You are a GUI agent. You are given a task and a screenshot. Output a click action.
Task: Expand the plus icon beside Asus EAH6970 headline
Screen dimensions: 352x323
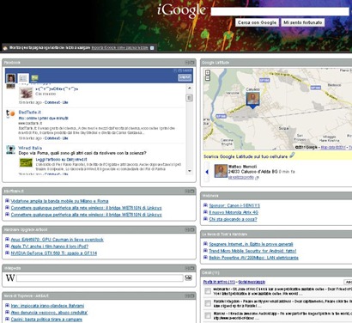tap(7, 240)
